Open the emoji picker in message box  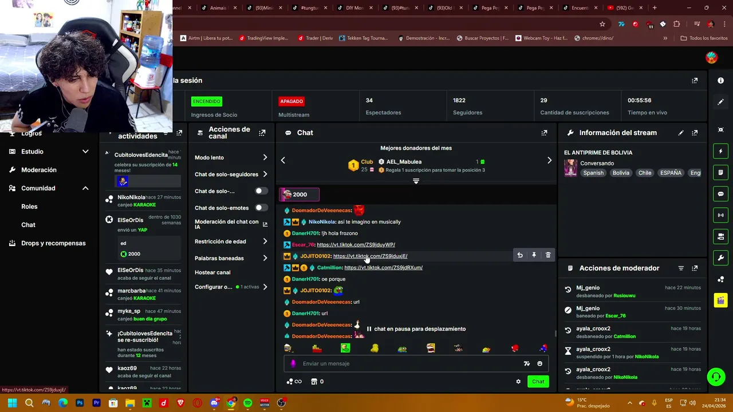click(x=539, y=363)
